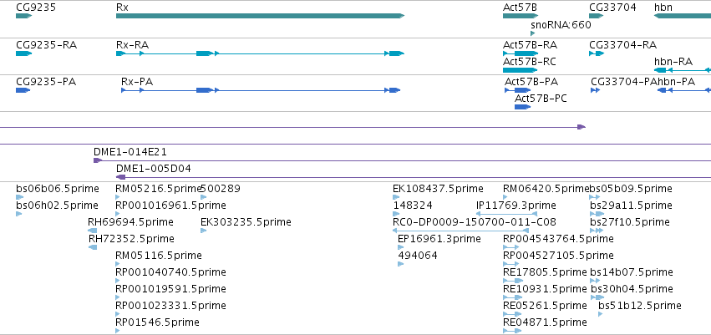Screen dimensions: 711x335
Task: Select the Rx gene bar
Action: click(x=260, y=16)
